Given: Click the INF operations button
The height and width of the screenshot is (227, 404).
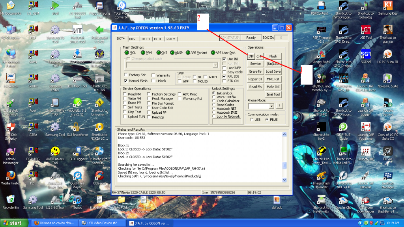Looking at the screenshot, I should [251, 56].
